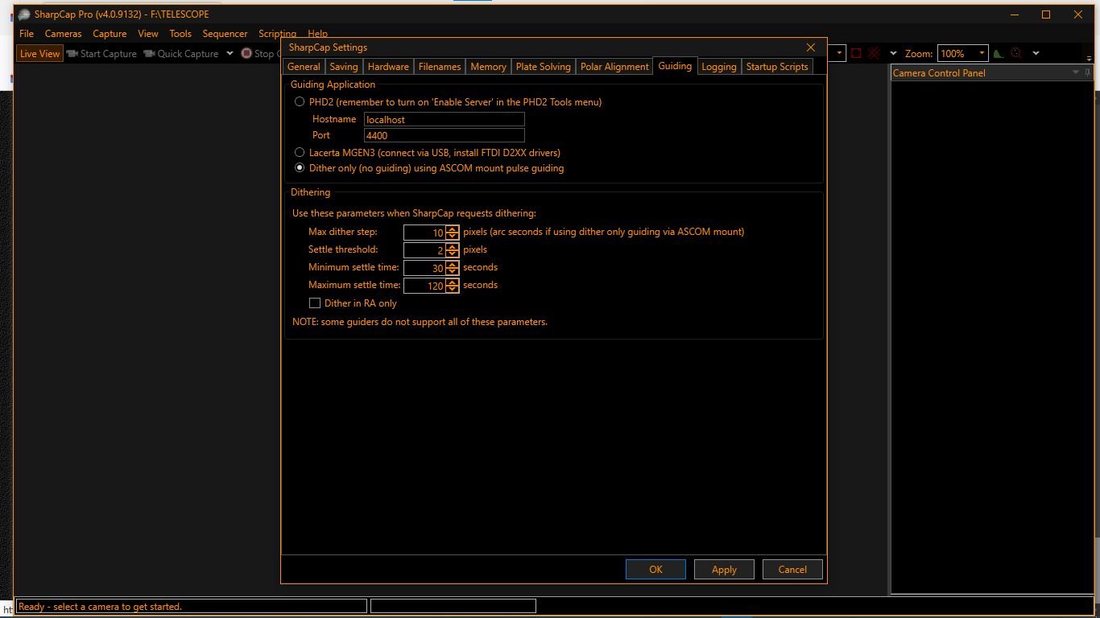Increase the Minimum settle time
The image size is (1100, 618).
(x=453, y=264)
